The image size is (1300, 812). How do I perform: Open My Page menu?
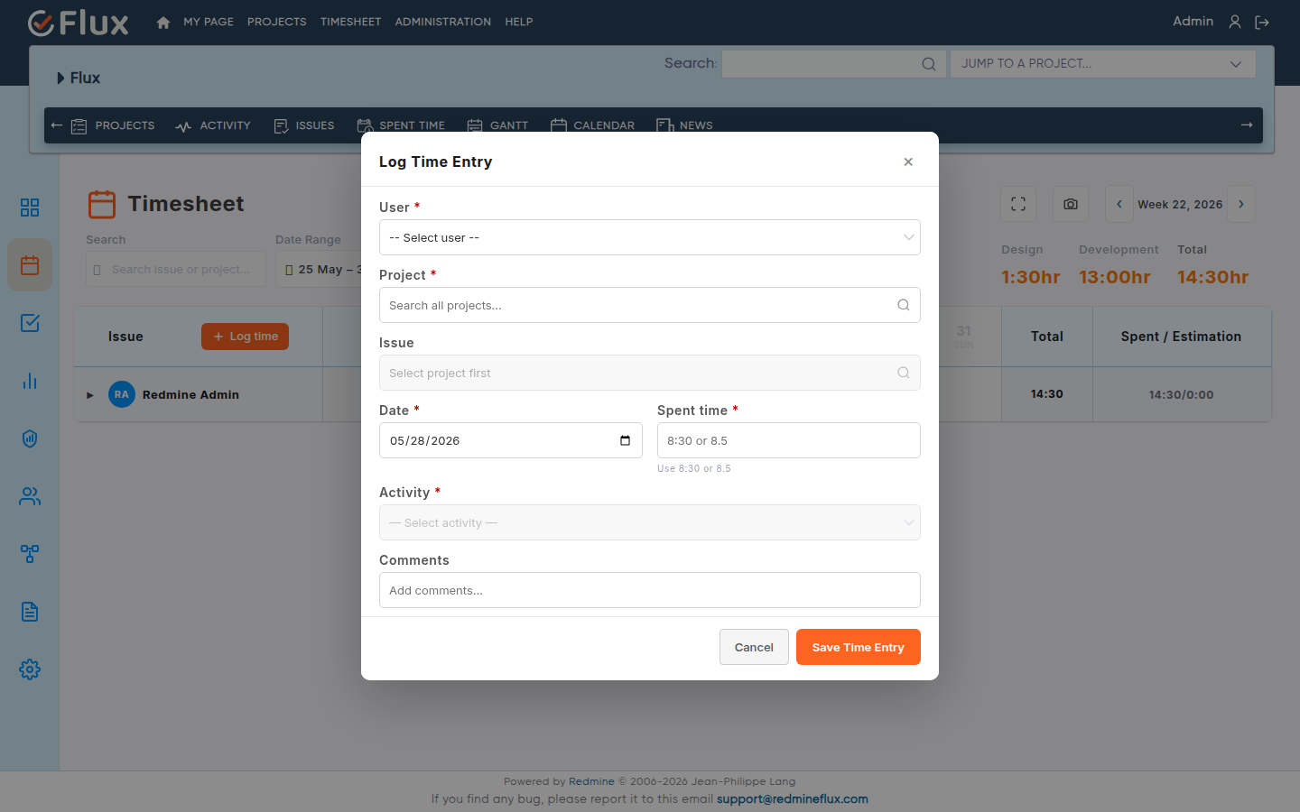209,22
